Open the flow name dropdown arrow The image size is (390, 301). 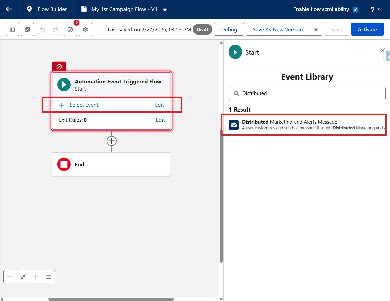click(165, 10)
